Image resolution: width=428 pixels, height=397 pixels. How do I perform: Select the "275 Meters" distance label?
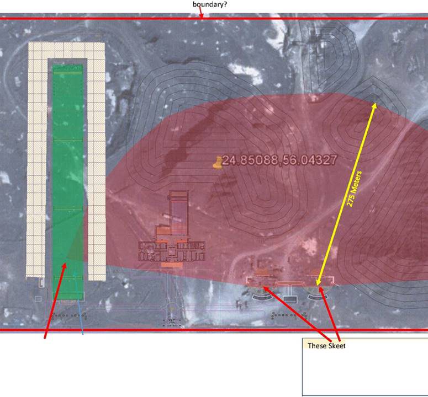(x=354, y=189)
